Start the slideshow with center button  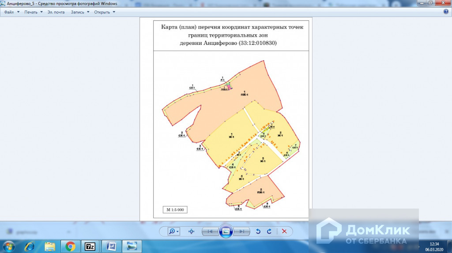(226, 231)
